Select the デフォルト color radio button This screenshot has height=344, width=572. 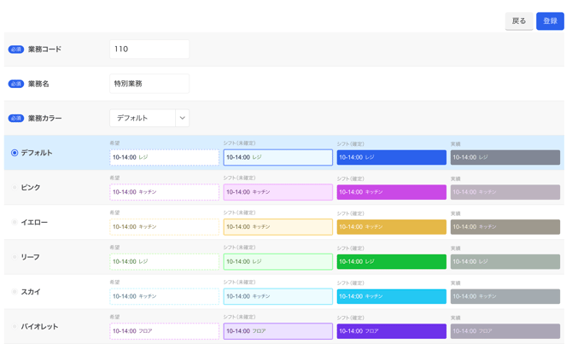coord(15,153)
